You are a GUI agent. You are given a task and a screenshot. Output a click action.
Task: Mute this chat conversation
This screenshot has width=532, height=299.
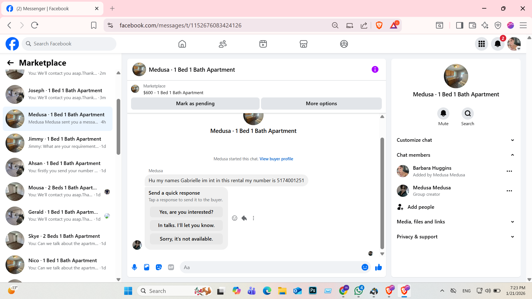click(x=443, y=114)
